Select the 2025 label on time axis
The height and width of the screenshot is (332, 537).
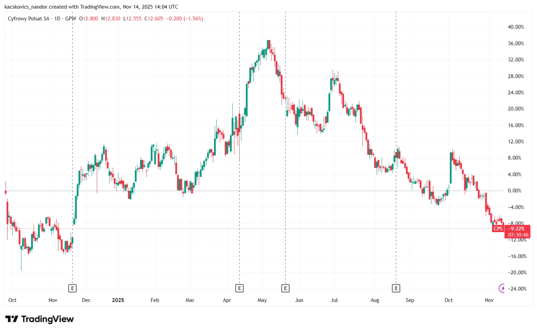click(118, 300)
